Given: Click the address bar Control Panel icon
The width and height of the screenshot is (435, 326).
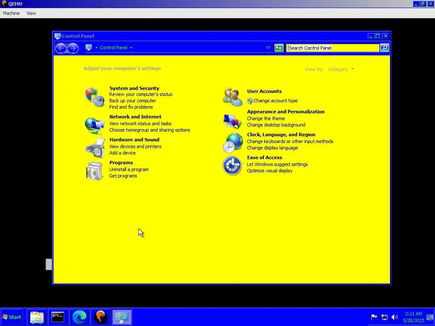Looking at the screenshot, I should 89,48.
